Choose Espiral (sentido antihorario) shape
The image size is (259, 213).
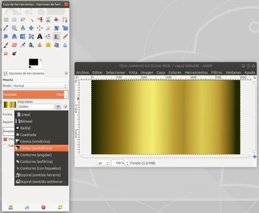(41, 182)
